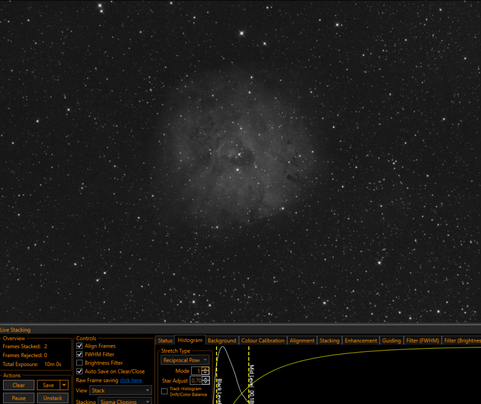The height and width of the screenshot is (404, 481).
Task: Toggle the Align Frames checkbox
Action: 79,346
